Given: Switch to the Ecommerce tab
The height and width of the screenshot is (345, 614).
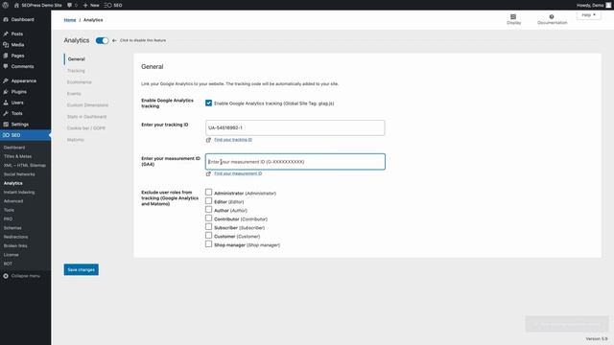Looking at the screenshot, I should pyautogui.click(x=79, y=82).
